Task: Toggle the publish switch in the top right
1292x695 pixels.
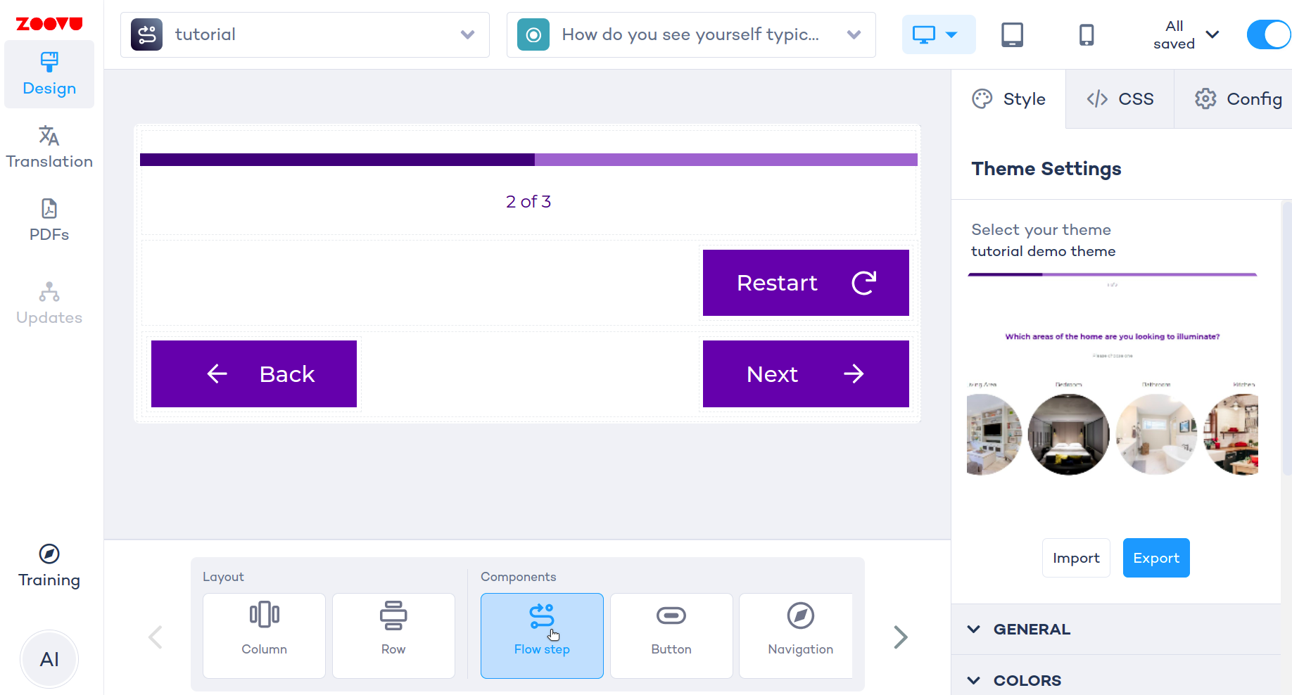Action: (1268, 34)
